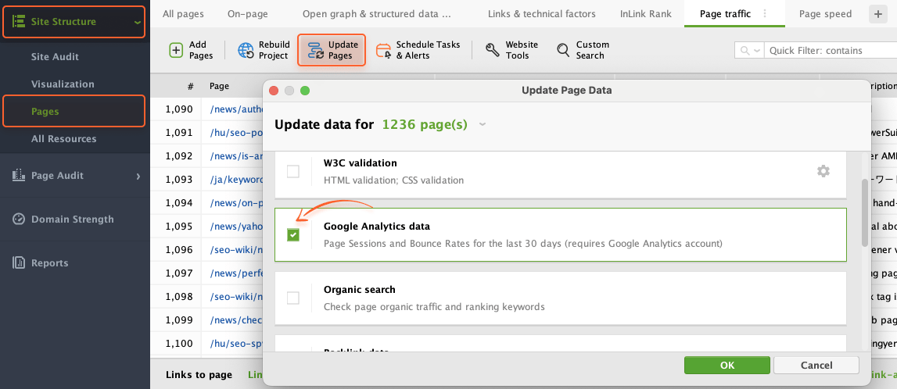
Task: Collapse the Site Structure section chevron
Action: pyautogui.click(x=137, y=23)
